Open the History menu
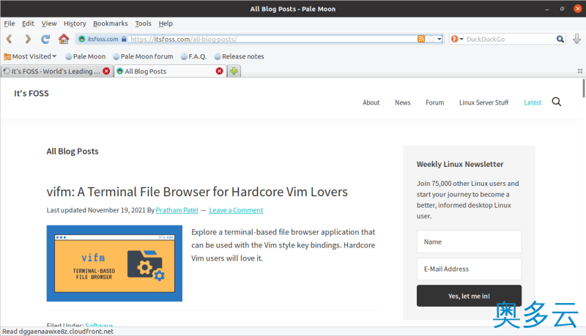 75,23
